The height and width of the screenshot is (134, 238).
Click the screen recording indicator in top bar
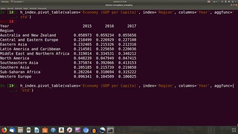(x=209, y=1)
